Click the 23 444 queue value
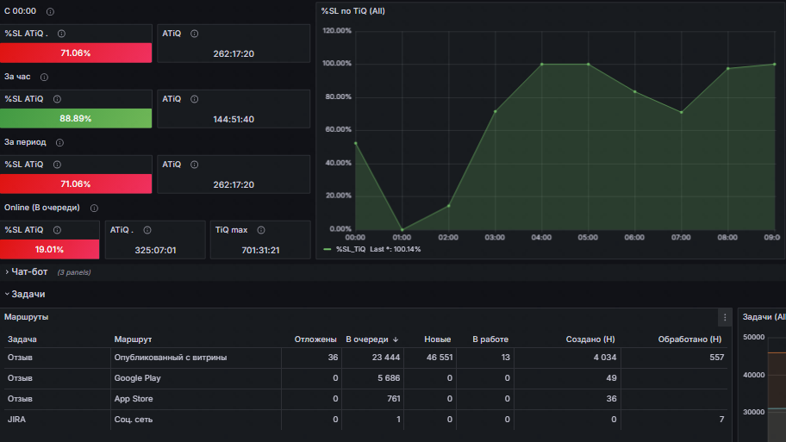The width and height of the screenshot is (786, 442). 386,358
